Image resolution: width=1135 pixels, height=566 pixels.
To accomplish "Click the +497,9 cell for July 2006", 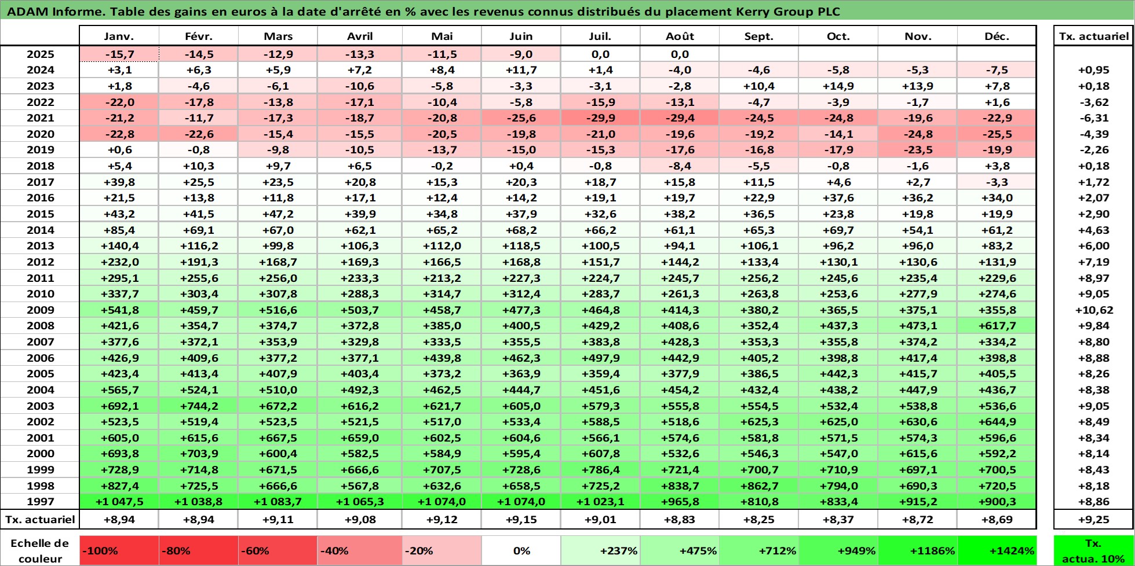I will coord(600,358).
